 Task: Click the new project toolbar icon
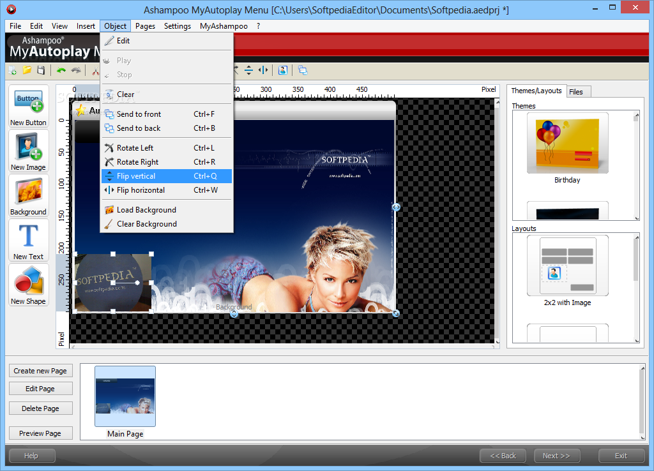pos(13,70)
